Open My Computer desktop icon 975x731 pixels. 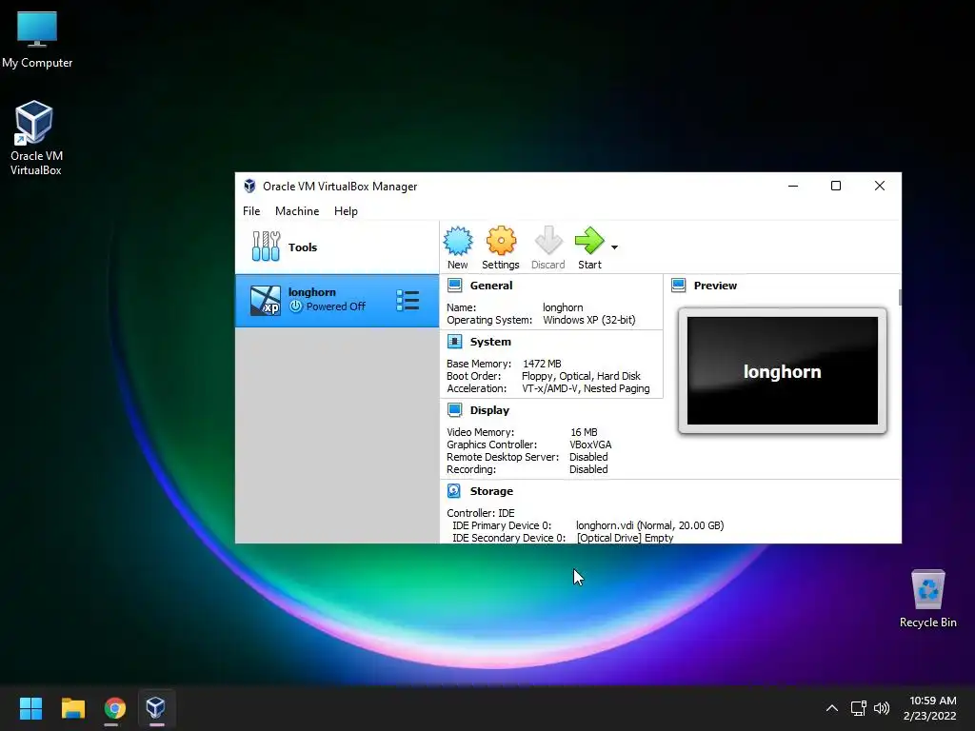tap(37, 40)
